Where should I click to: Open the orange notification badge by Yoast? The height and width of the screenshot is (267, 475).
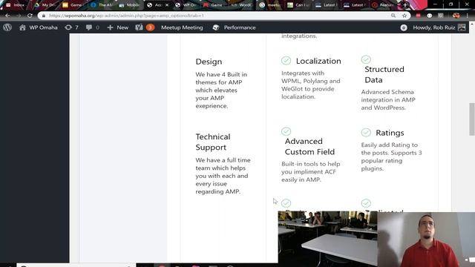150,27
